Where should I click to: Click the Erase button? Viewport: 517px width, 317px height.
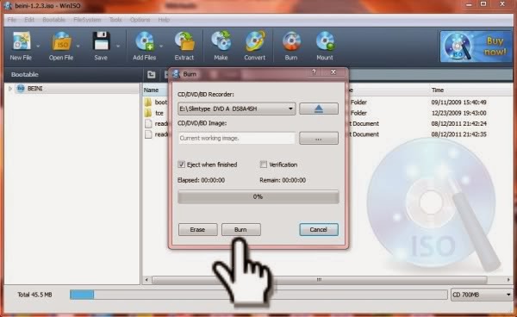click(198, 230)
